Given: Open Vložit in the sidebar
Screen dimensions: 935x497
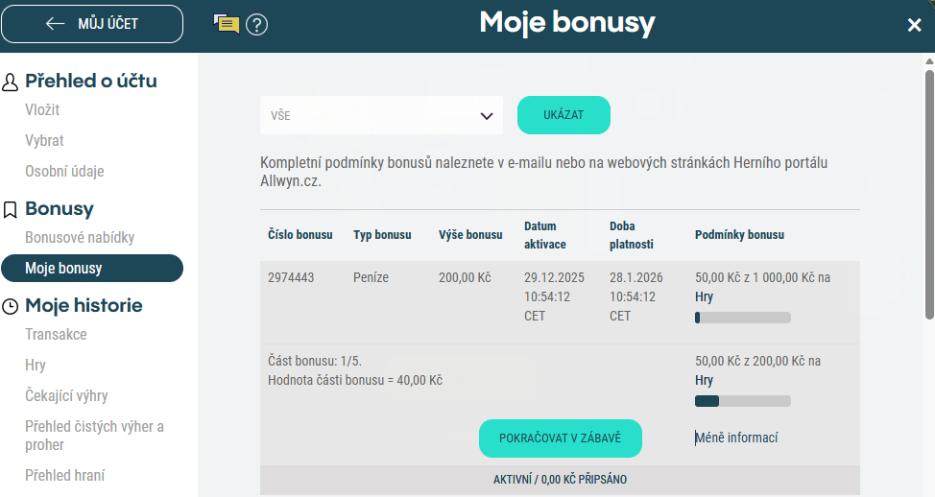Looking at the screenshot, I should tap(42, 110).
